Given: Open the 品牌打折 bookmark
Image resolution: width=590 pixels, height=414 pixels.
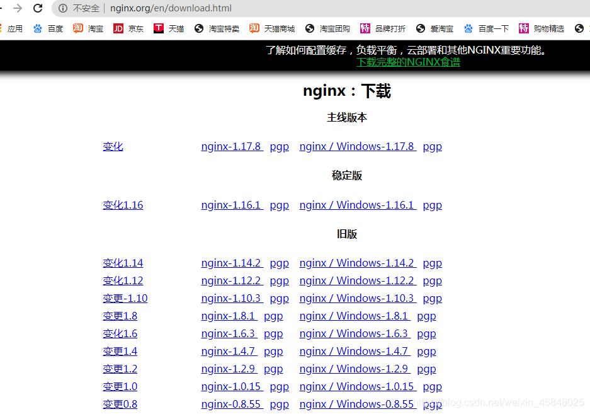Looking at the screenshot, I should coord(383,28).
